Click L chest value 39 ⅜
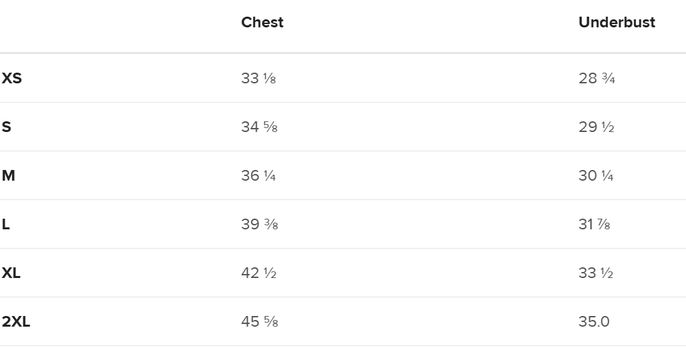The image size is (686, 348). [259, 224]
